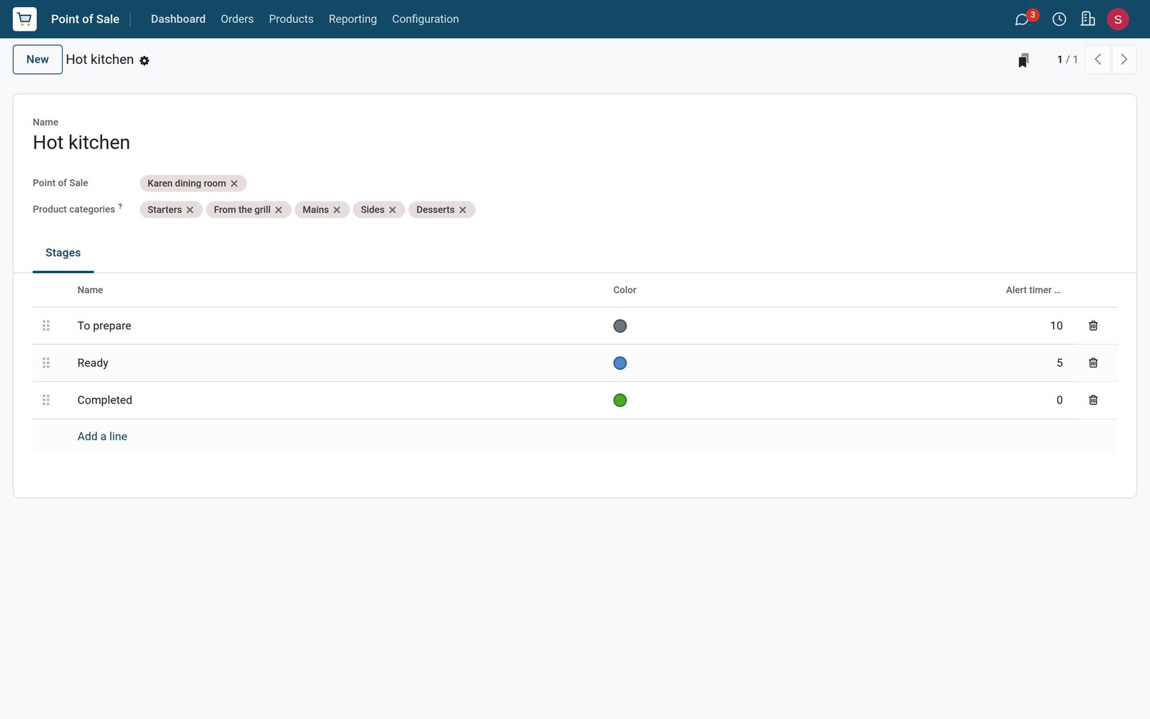Pick the blue color of Ready stage
The width and height of the screenshot is (1150, 719).
(620, 363)
